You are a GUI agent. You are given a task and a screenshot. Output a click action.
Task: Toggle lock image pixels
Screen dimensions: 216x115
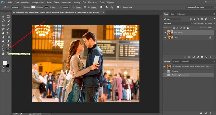coord(177,28)
